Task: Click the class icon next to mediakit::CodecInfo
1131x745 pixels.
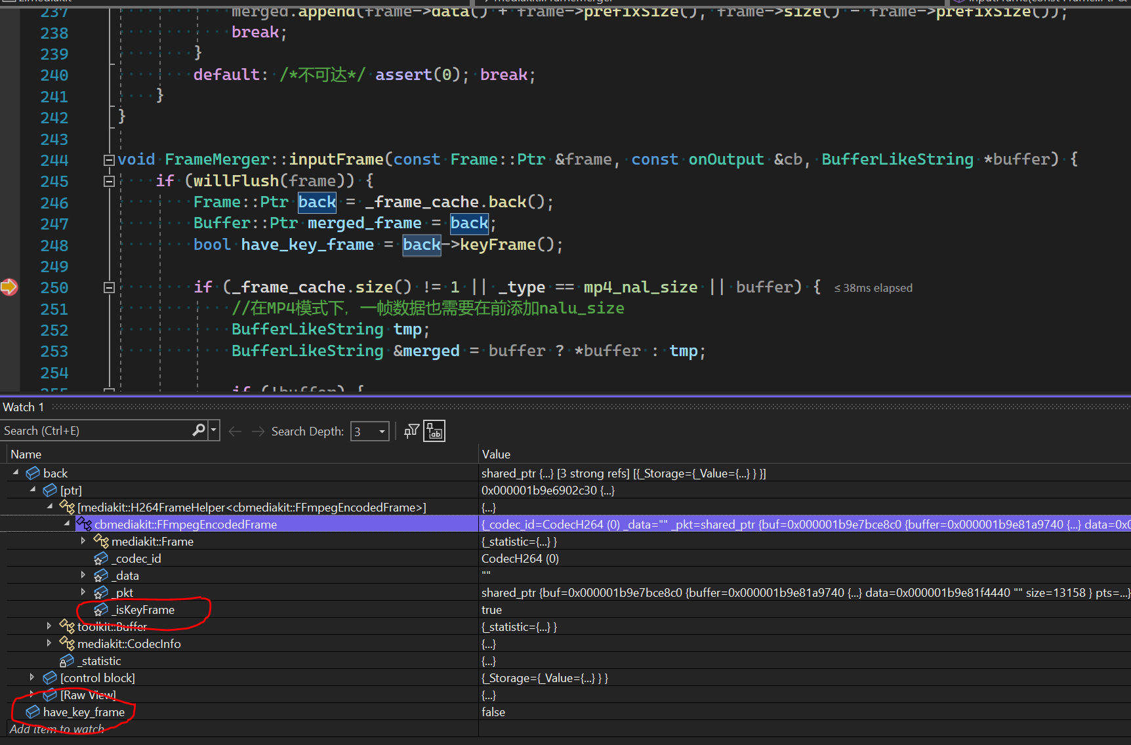Action: (x=66, y=643)
